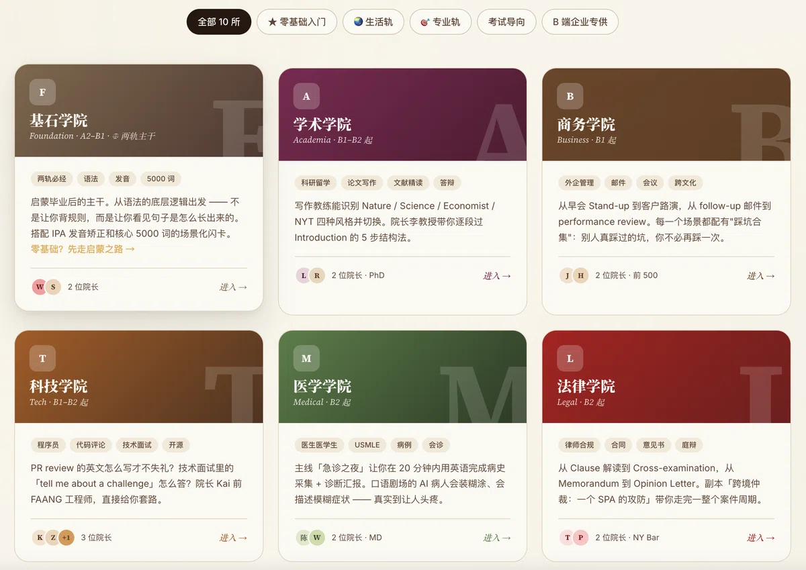This screenshot has height=570, width=806.
Task: Click 进入 on 法律学院 card
Action: click(761, 538)
